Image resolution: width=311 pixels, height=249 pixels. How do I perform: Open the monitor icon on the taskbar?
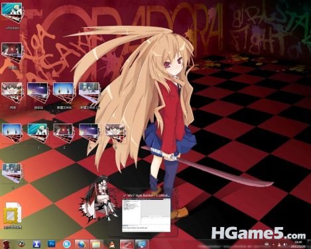coord(142,244)
